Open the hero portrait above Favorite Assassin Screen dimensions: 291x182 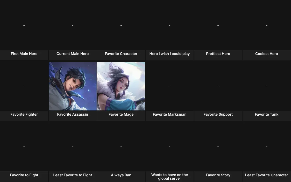click(73, 86)
